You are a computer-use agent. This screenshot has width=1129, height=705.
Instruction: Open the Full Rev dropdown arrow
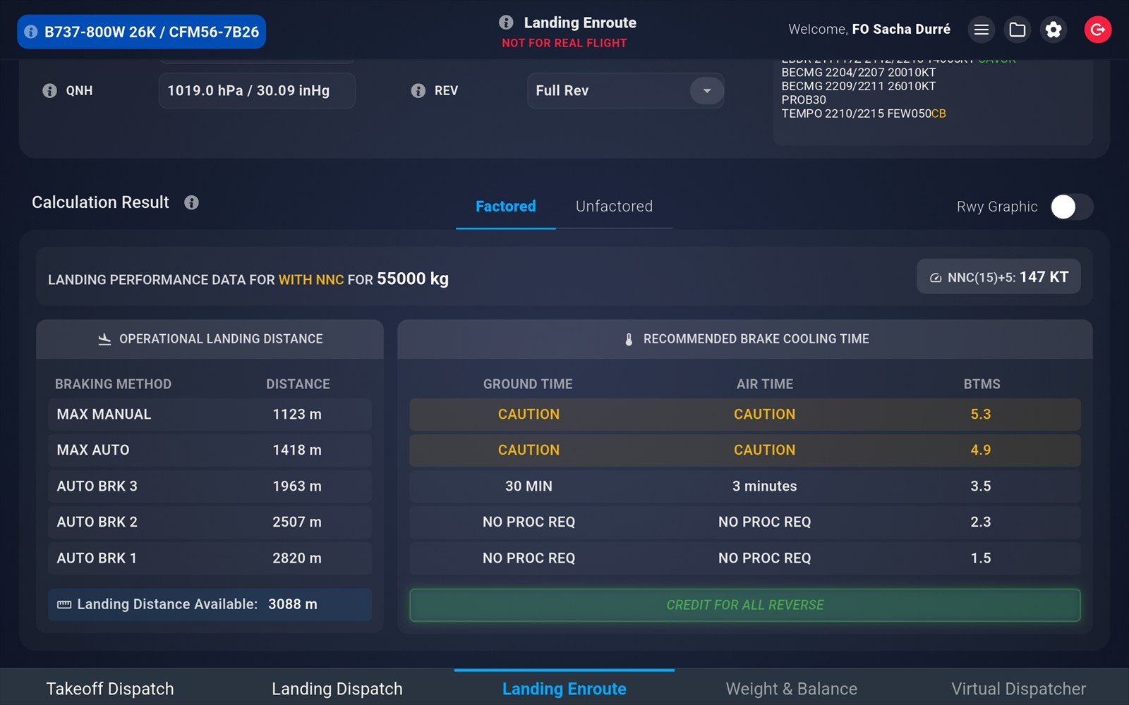tap(706, 90)
